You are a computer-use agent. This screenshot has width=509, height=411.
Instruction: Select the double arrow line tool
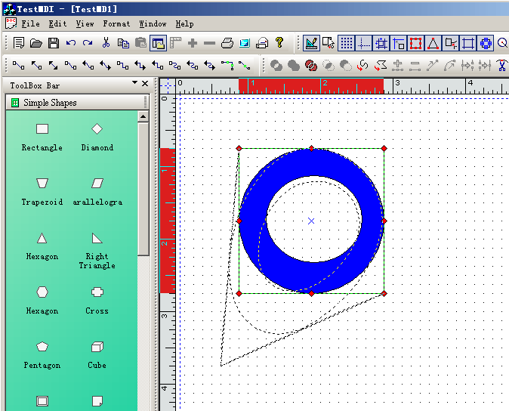click(x=53, y=65)
